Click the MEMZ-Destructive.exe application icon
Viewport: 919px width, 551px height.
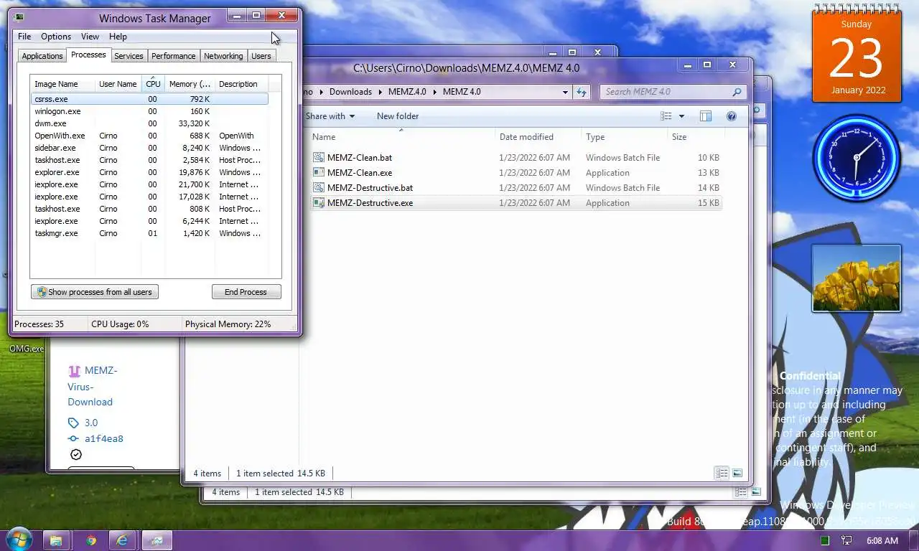(319, 202)
